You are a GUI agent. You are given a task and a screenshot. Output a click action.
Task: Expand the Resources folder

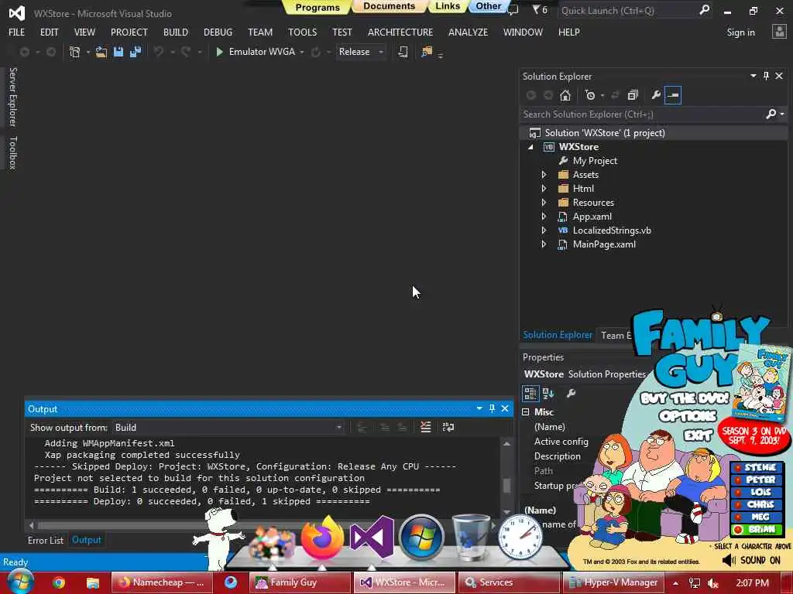[x=544, y=203]
